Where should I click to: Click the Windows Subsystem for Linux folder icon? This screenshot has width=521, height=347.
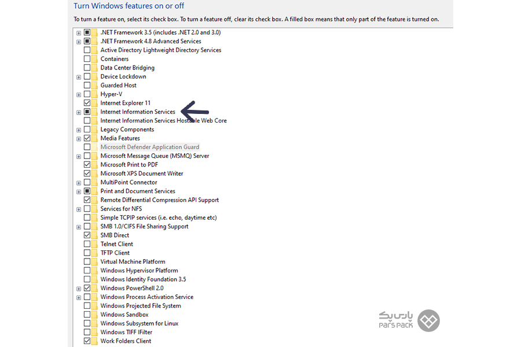[94, 323]
